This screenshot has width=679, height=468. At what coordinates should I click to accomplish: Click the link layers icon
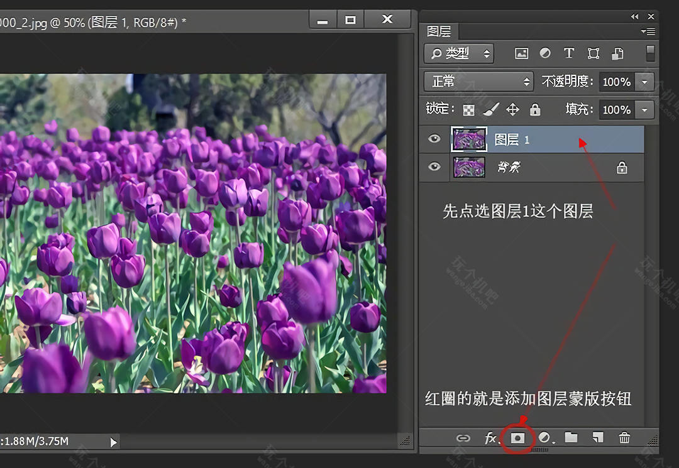[463, 438]
